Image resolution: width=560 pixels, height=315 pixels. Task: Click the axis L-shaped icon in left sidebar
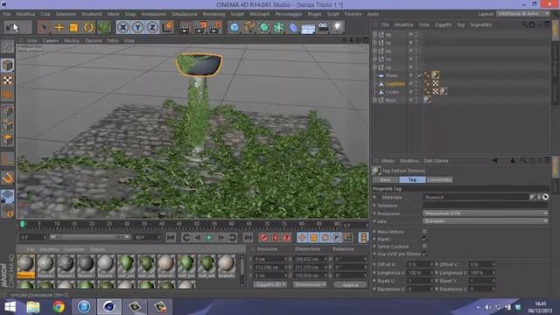(x=8, y=159)
